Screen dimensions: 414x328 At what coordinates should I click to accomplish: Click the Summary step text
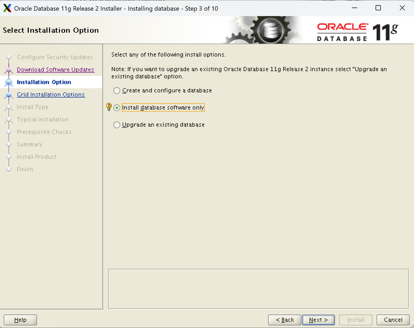30,144
